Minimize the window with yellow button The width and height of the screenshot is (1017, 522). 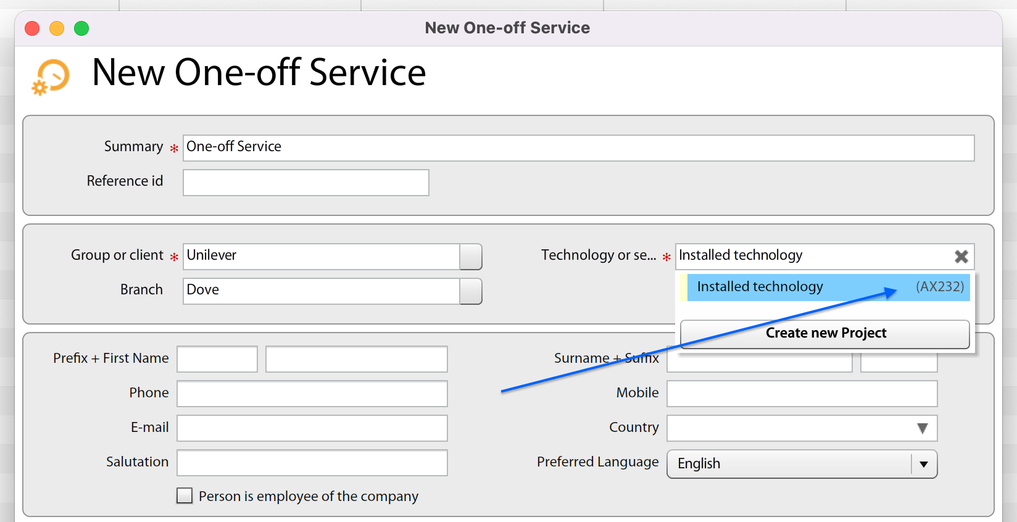(x=57, y=28)
